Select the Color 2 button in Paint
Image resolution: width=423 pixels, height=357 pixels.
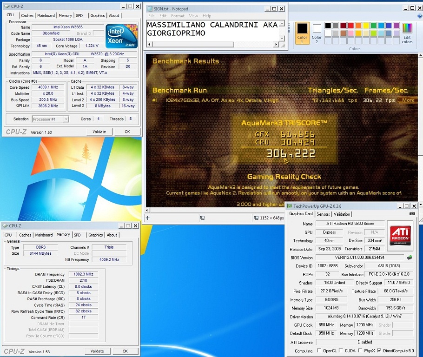click(x=317, y=33)
